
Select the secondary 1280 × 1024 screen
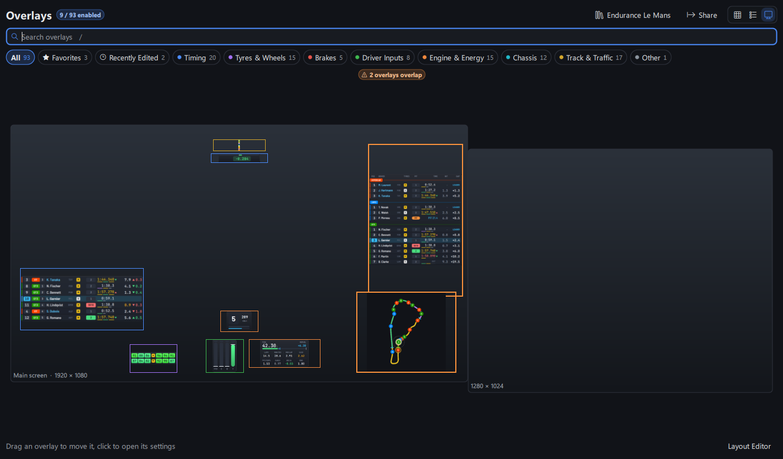(x=620, y=270)
